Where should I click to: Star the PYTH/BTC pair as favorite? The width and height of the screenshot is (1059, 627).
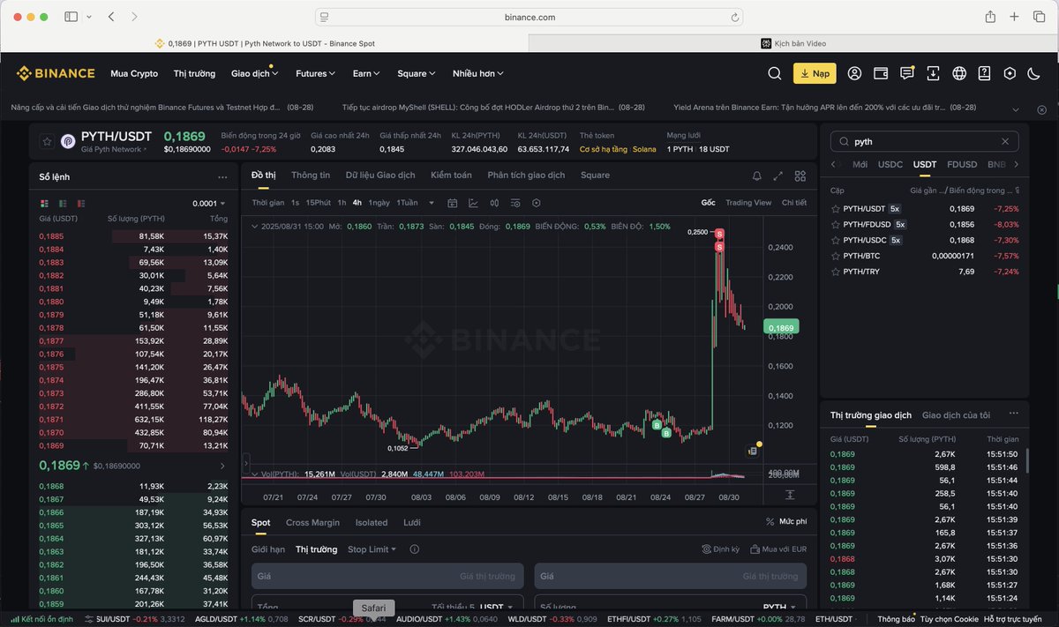click(835, 256)
